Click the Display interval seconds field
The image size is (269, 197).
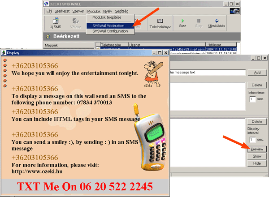[252, 140]
